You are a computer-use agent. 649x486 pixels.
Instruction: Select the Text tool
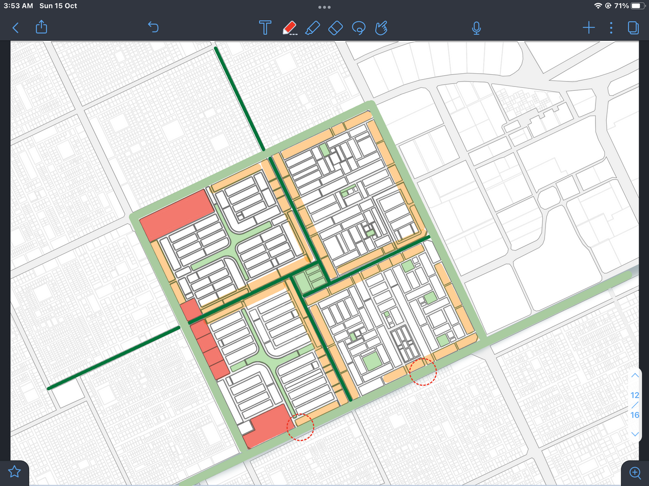[265, 28]
